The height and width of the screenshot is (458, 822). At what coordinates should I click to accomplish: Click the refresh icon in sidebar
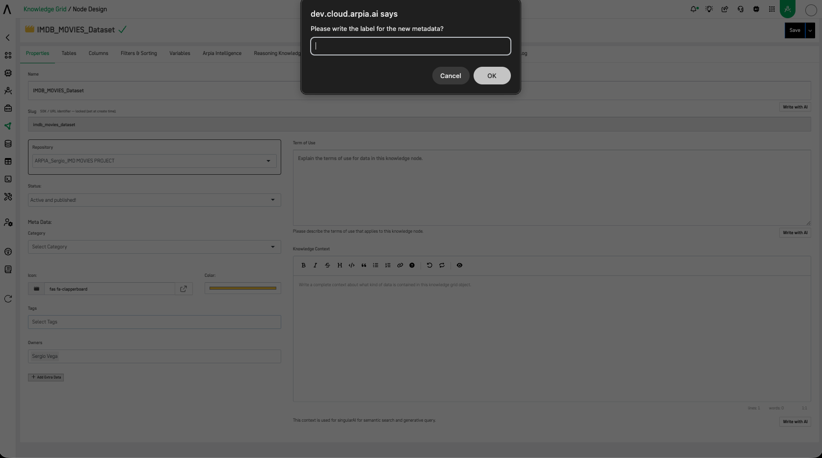tap(8, 299)
